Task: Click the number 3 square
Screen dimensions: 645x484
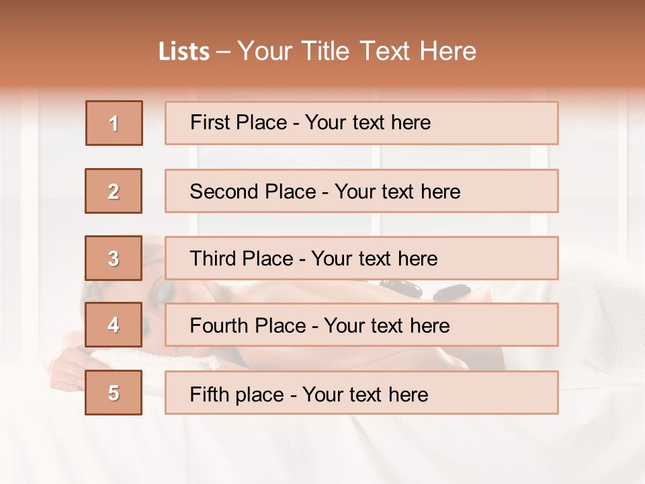Action: 114,258
